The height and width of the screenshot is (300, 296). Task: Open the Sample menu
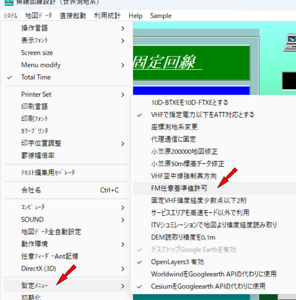pos(161,16)
